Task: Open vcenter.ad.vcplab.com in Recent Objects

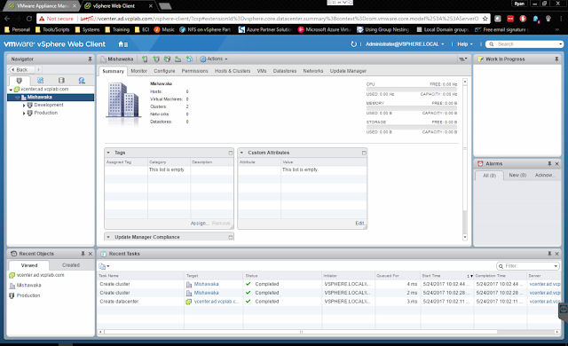Action: (x=40, y=275)
